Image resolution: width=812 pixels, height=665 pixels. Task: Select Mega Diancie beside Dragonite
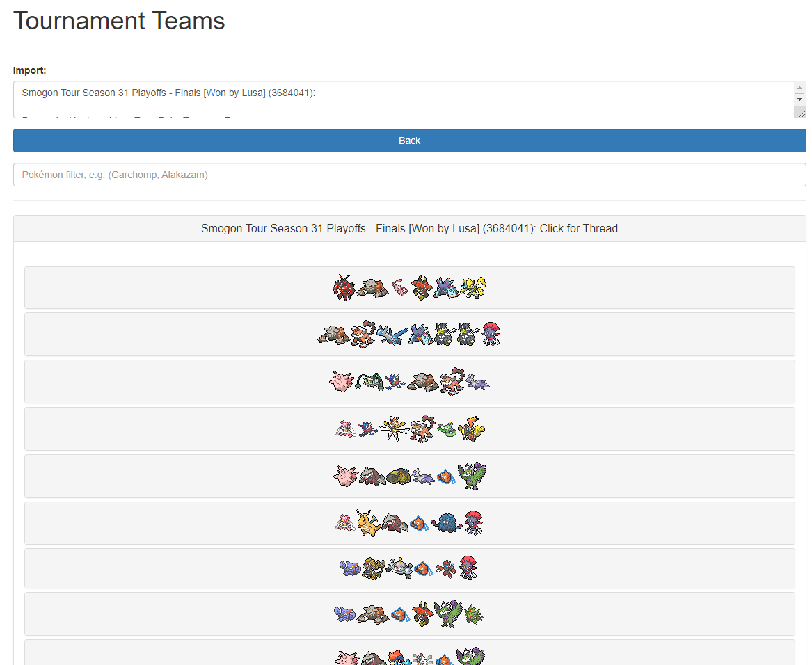(x=345, y=523)
